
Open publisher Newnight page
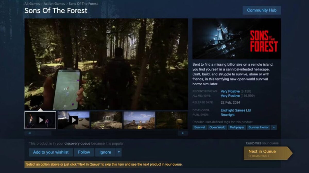(x=228, y=115)
